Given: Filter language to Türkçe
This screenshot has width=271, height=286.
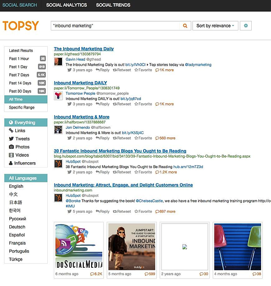Looking at the screenshot, I should tap(16, 259).
